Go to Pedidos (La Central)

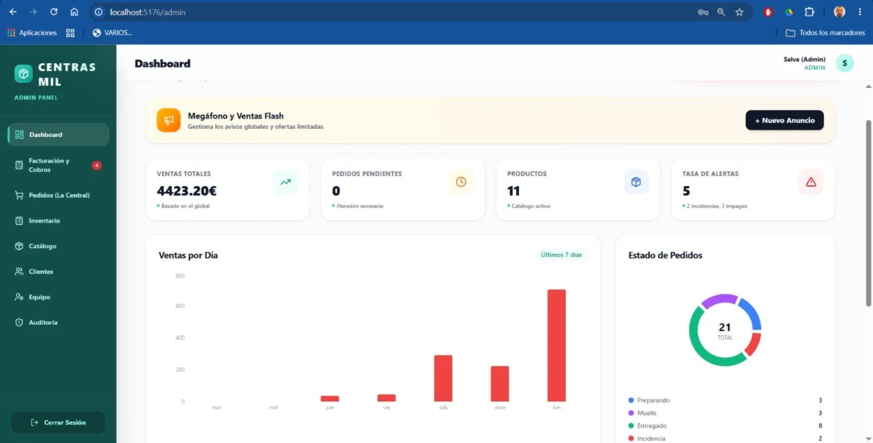click(x=58, y=195)
